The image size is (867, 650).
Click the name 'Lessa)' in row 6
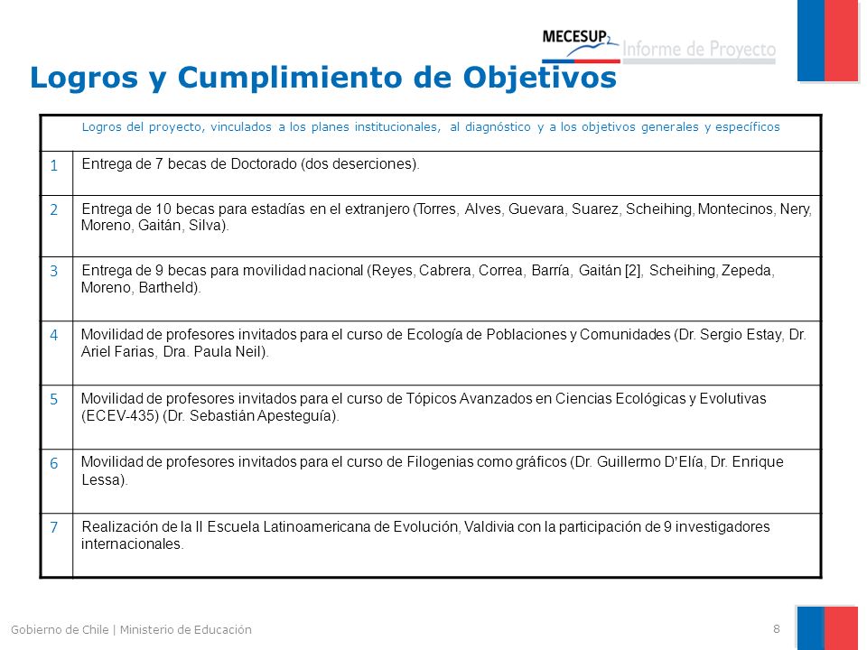point(104,480)
